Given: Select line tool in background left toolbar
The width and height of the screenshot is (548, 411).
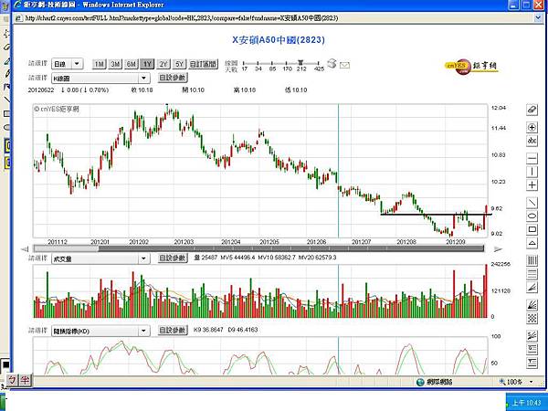Looking at the screenshot, I should point(6,100).
